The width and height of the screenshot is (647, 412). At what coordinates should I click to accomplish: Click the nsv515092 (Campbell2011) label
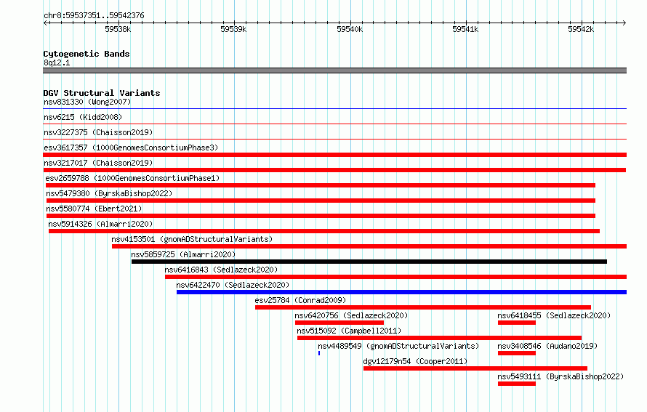(x=349, y=331)
